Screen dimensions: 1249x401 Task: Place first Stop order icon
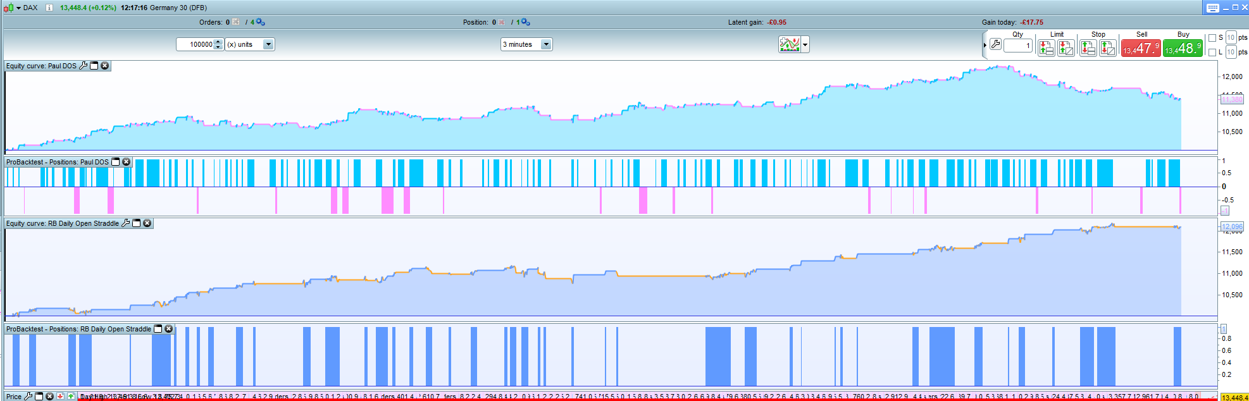(x=1088, y=48)
